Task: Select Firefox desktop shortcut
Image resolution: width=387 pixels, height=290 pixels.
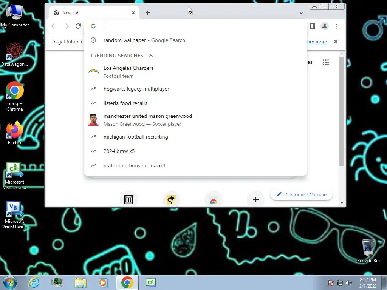Action: (x=15, y=133)
